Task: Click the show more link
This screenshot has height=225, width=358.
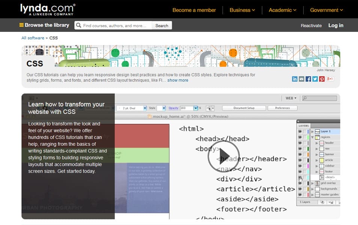Action: coord(177,80)
